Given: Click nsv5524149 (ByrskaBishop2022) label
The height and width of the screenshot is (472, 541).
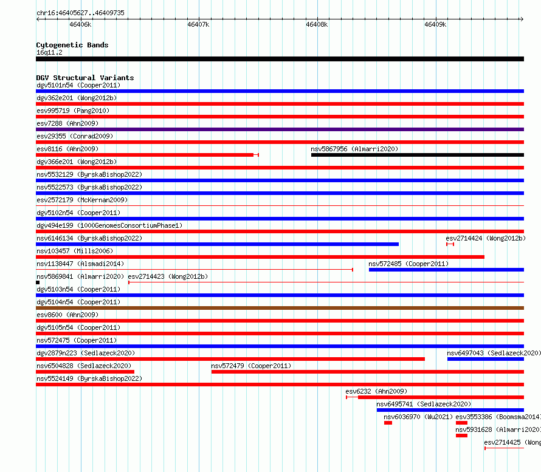Looking at the screenshot, I should pyautogui.click(x=89, y=378).
